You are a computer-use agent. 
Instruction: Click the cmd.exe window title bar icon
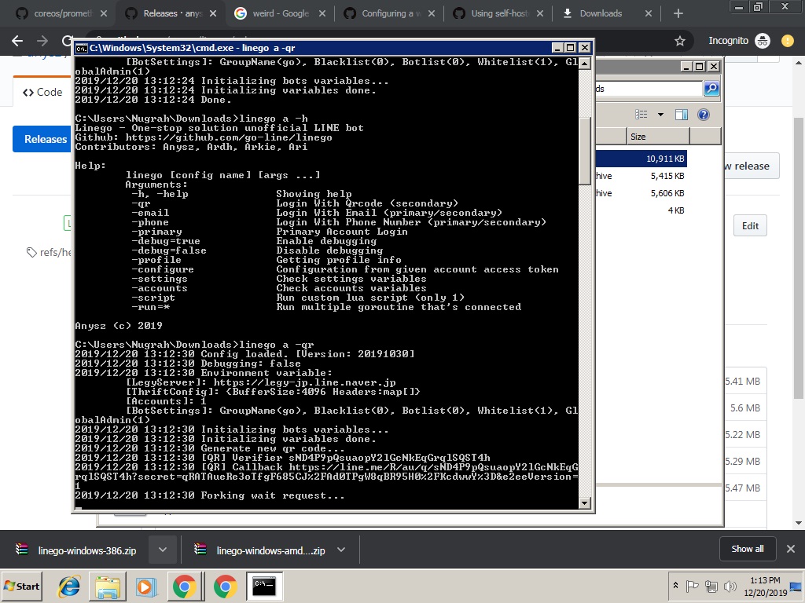point(81,48)
